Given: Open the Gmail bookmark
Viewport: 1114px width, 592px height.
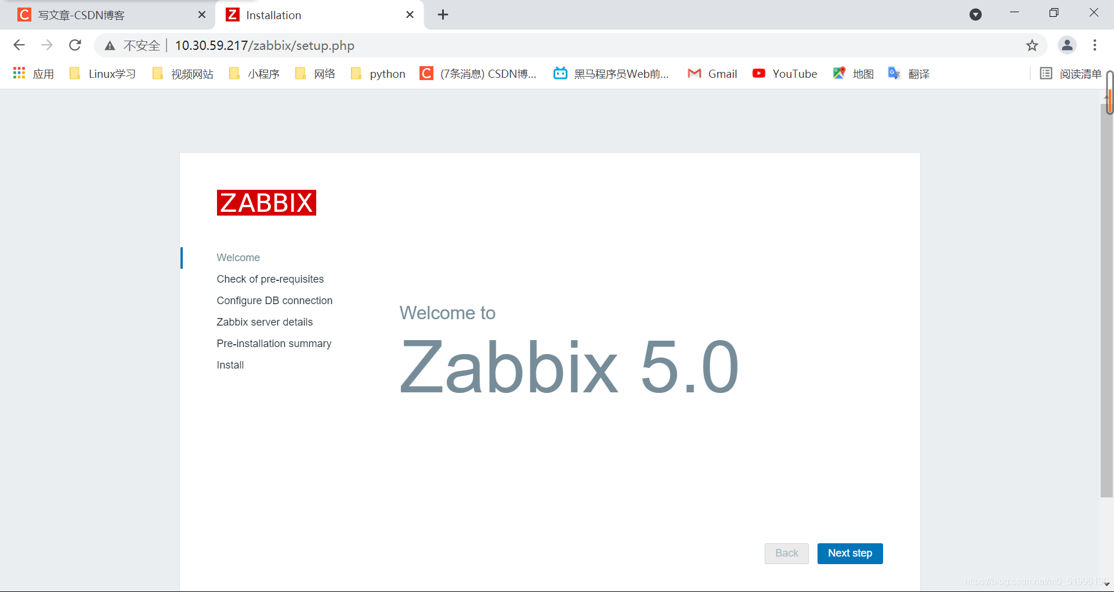Looking at the screenshot, I should pos(712,74).
